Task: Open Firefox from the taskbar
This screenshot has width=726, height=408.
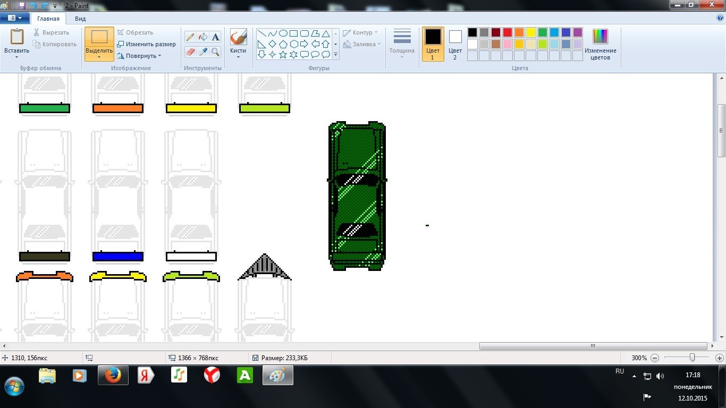Action: coord(113,376)
